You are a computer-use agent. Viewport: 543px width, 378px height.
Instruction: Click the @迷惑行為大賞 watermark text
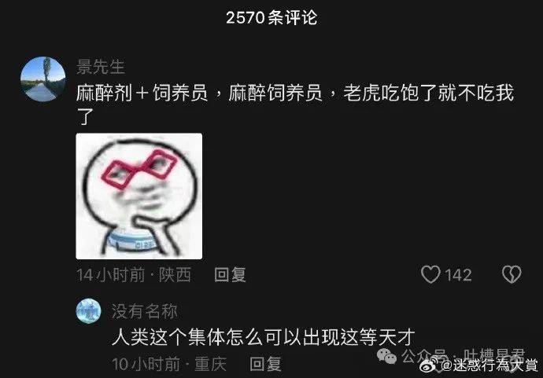click(489, 365)
